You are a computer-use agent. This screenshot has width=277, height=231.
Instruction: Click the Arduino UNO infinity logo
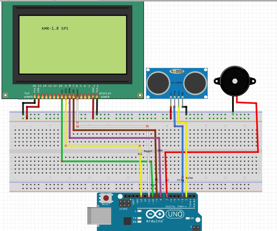click(155, 214)
